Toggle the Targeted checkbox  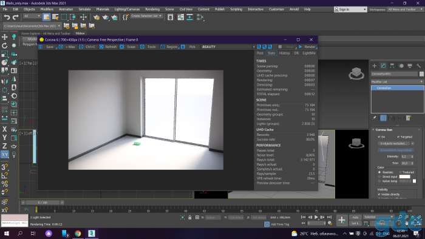pos(398,137)
